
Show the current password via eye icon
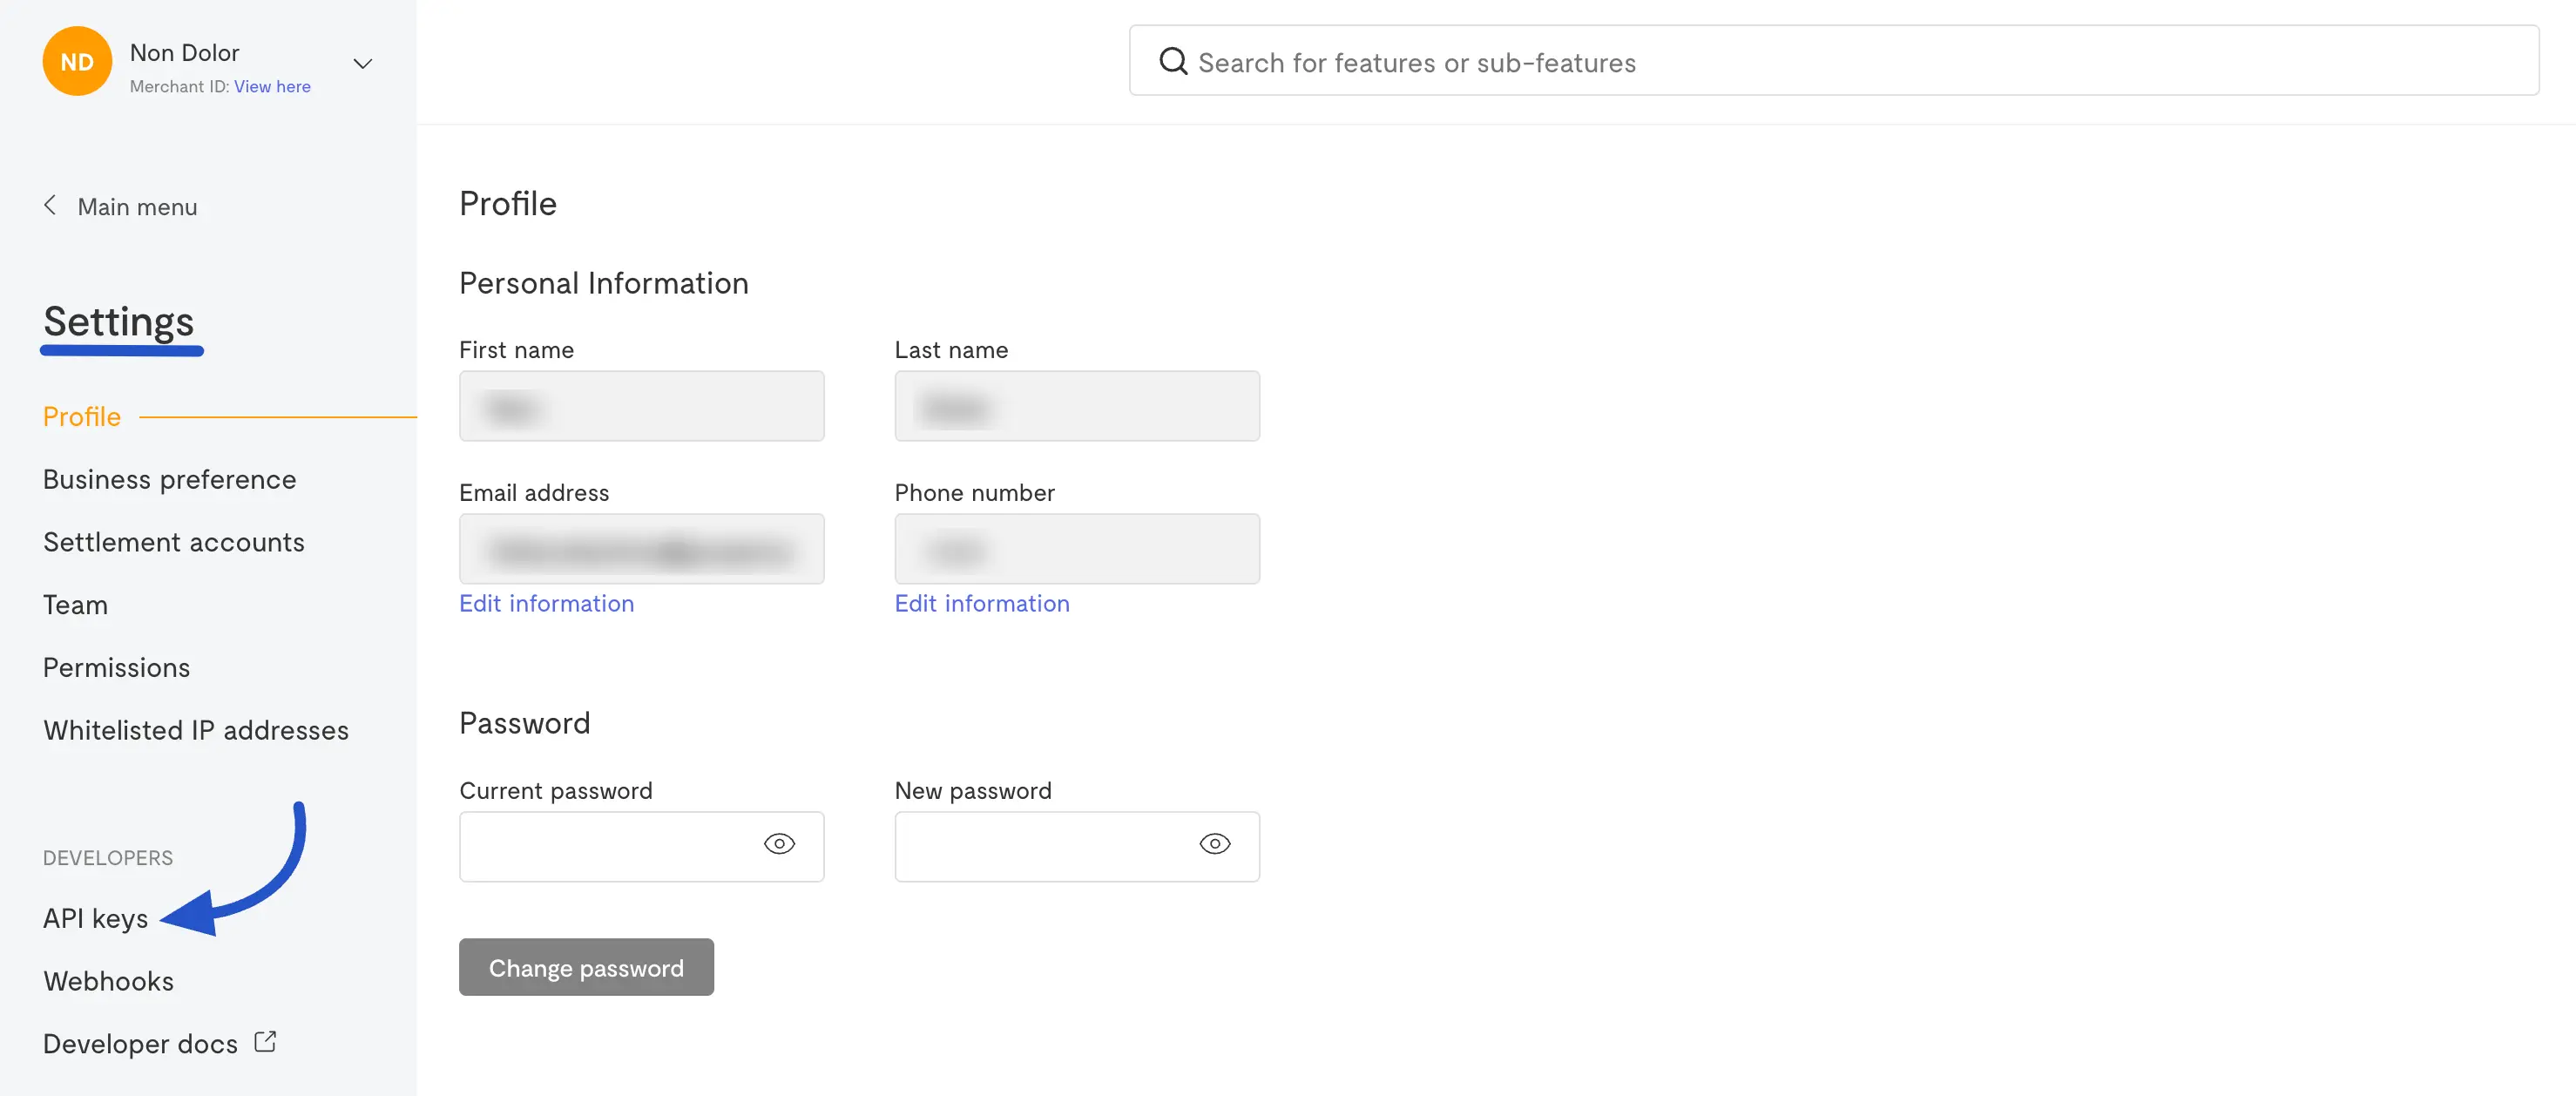pos(779,844)
